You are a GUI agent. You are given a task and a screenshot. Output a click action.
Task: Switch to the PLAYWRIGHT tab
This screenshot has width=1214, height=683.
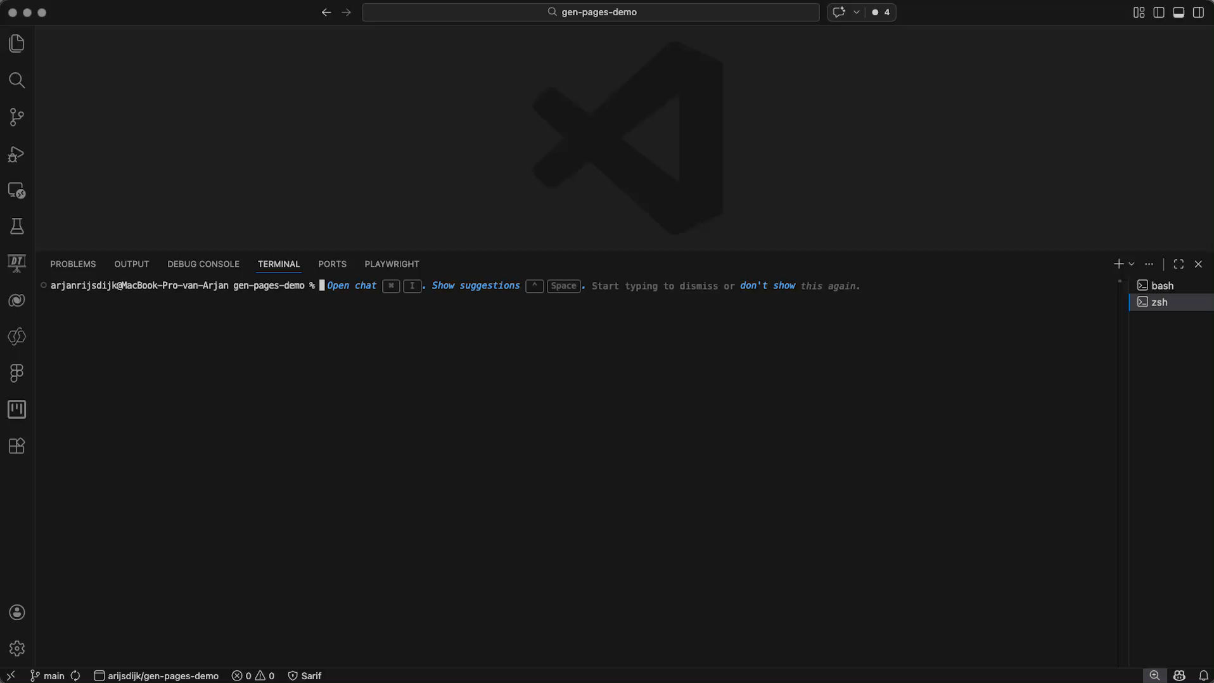pos(391,264)
